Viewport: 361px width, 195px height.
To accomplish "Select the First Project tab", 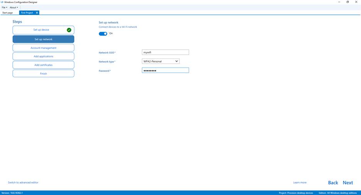I will click(x=27, y=13).
